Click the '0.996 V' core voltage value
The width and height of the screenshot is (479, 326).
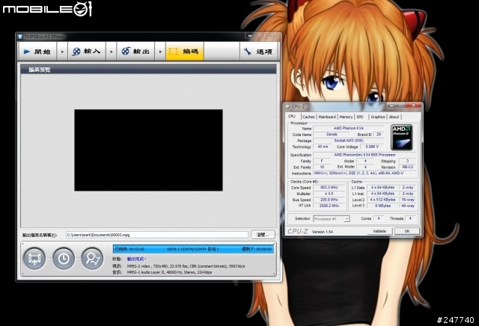372,147
